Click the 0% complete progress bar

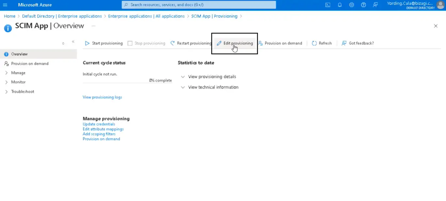tap(127, 83)
